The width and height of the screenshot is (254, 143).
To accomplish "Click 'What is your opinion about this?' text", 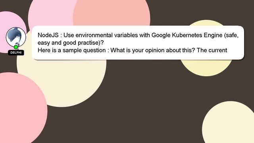I will coord(152,50).
